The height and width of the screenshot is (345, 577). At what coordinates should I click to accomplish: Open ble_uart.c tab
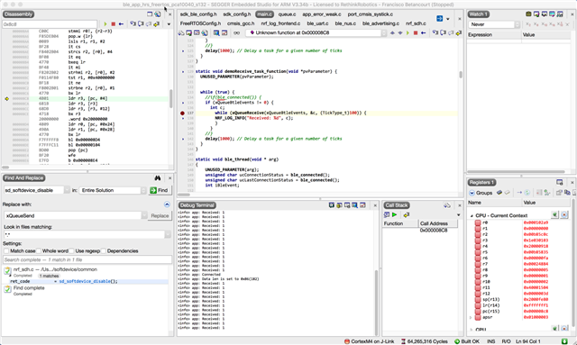click(317, 23)
